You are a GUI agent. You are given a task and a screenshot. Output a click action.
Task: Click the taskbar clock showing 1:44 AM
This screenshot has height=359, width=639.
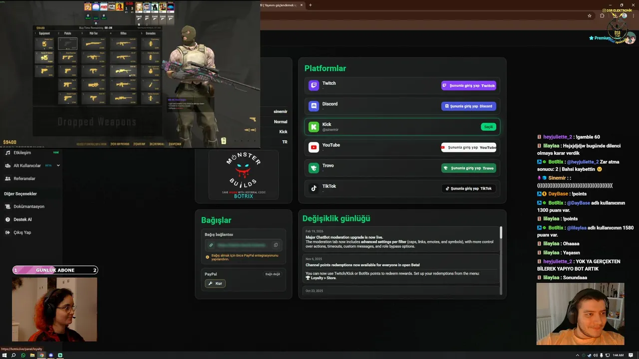(x=618, y=356)
